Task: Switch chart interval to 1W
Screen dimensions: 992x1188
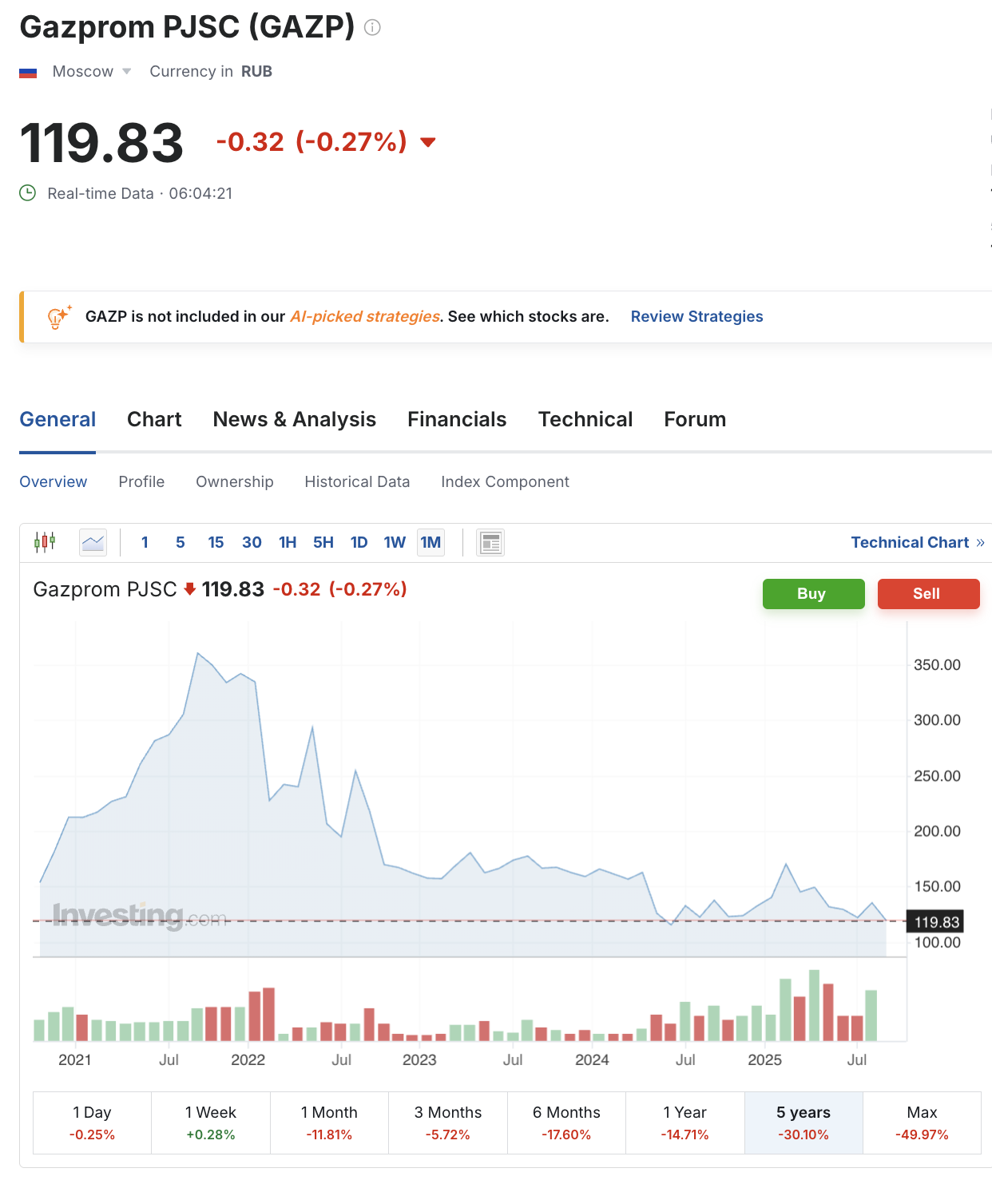Action: [x=395, y=543]
